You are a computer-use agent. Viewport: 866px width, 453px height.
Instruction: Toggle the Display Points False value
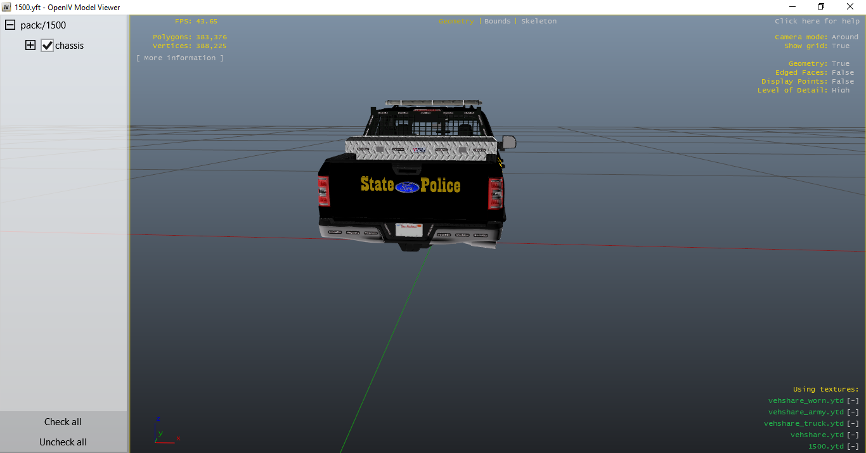843,82
